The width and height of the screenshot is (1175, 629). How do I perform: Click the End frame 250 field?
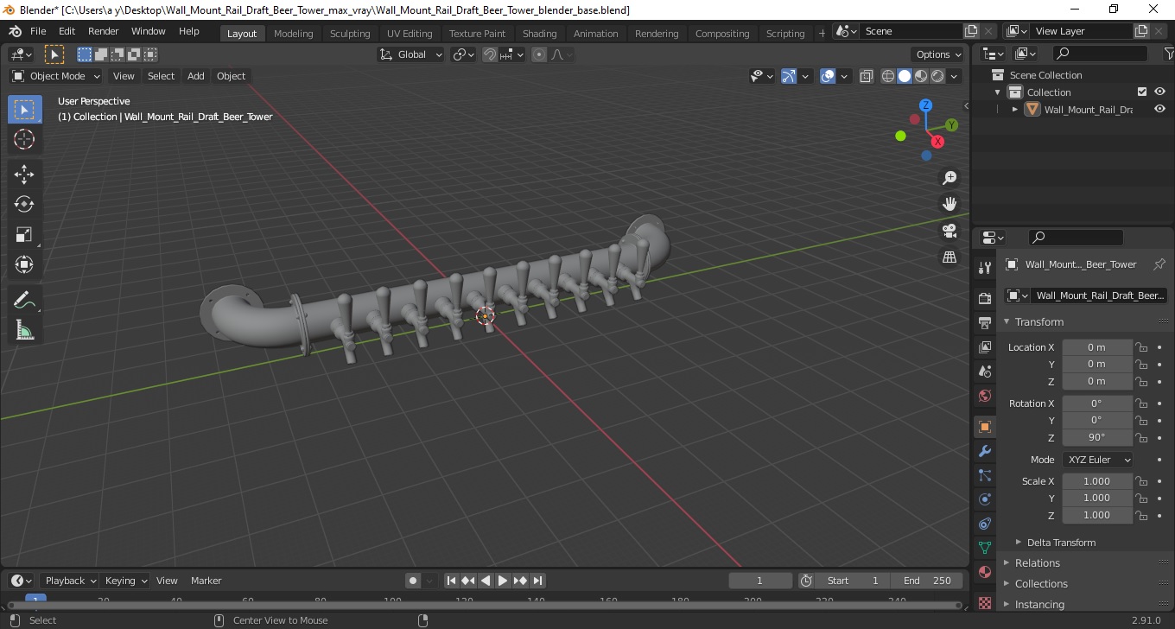tap(928, 581)
